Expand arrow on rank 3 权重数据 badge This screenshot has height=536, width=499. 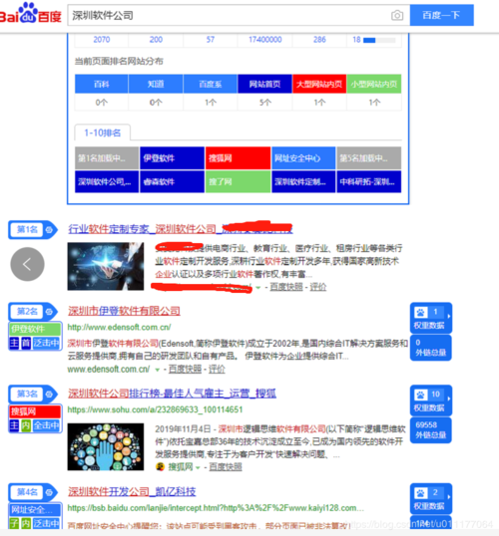coord(449,399)
